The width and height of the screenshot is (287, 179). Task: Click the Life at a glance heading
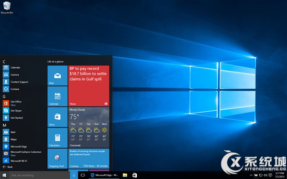(x=55, y=62)
